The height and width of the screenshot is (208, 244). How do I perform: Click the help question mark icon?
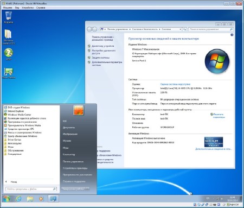[232, 35]
